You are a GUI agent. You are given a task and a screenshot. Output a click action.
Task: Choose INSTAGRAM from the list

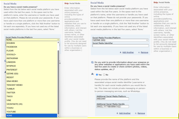click(32, 58)
